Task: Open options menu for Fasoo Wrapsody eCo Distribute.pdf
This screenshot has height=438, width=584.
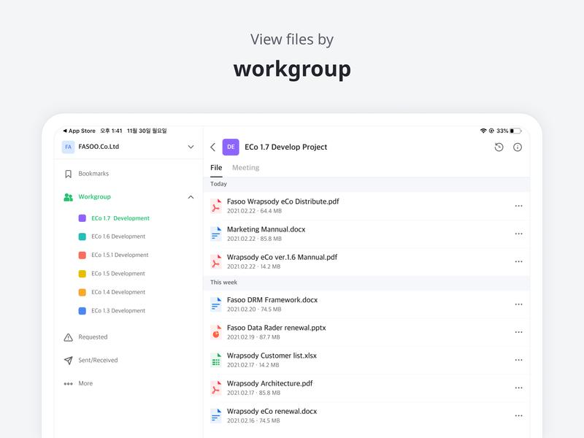Action: (x=518, y=206)
